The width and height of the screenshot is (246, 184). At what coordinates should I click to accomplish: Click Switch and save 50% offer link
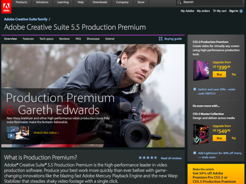click(216, 91)
